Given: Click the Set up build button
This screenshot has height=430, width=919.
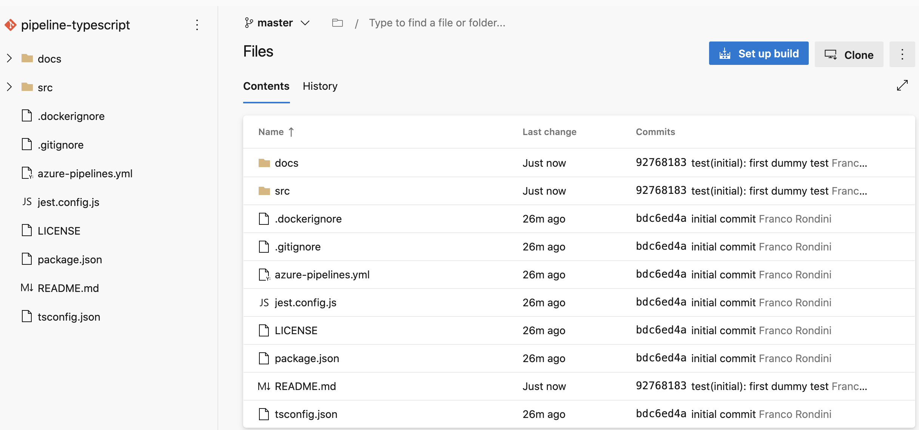Looking at the screenshot, I should click(759, 53).
